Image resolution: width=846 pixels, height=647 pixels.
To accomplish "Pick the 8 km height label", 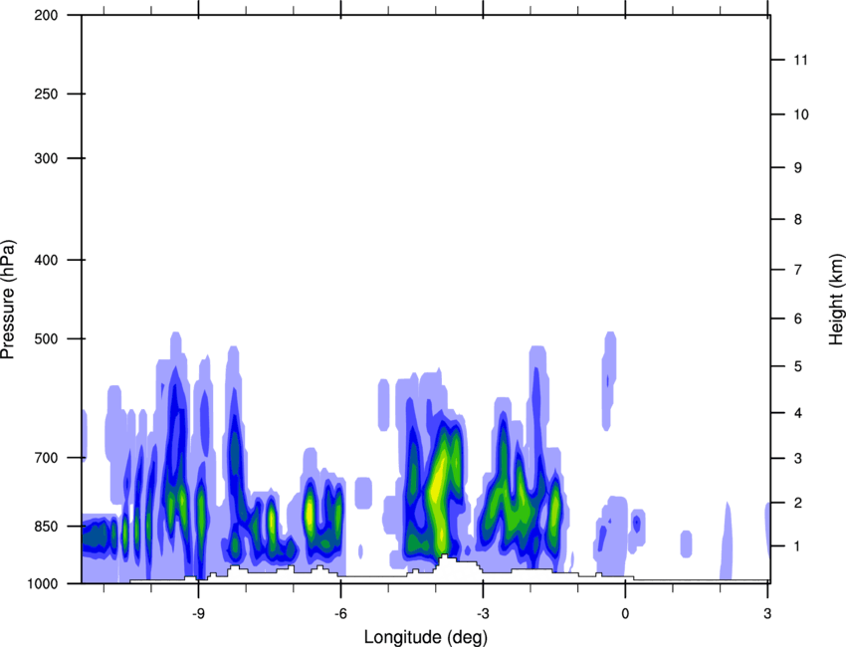I will point(798,219).
